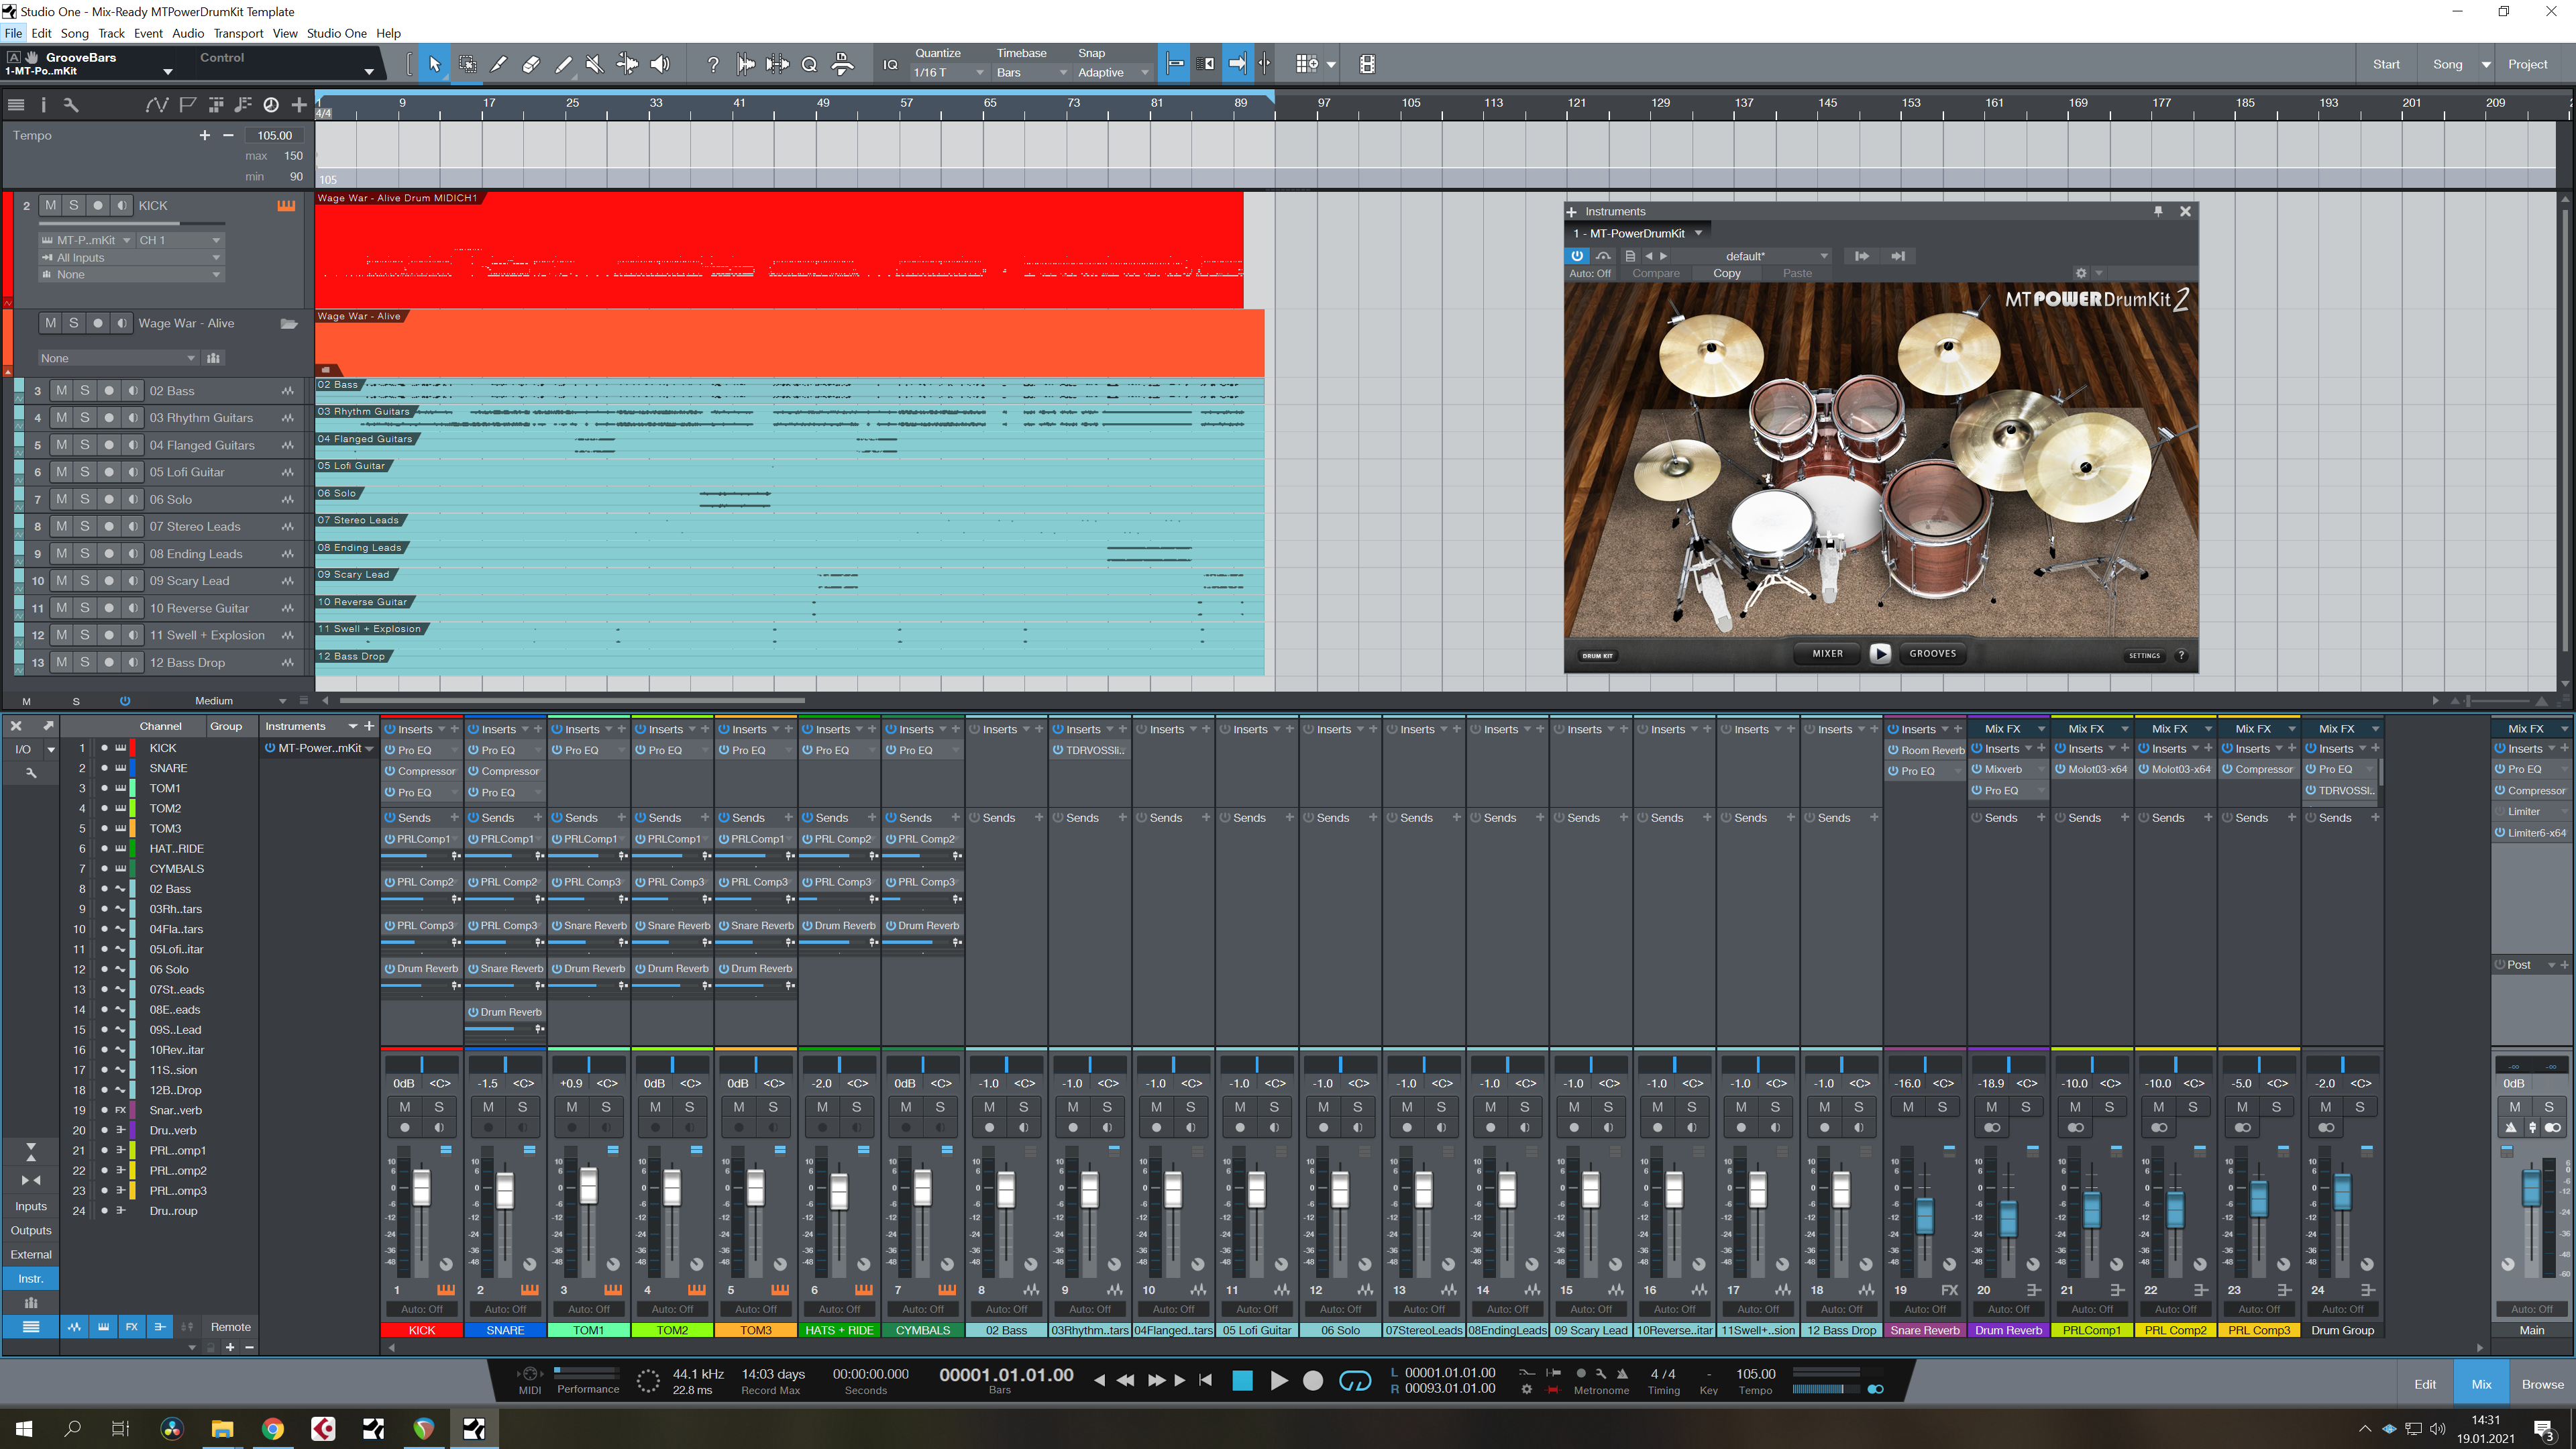Choose the Mute tool in toolbar
2576x1449 pixels.
point(595,64)
